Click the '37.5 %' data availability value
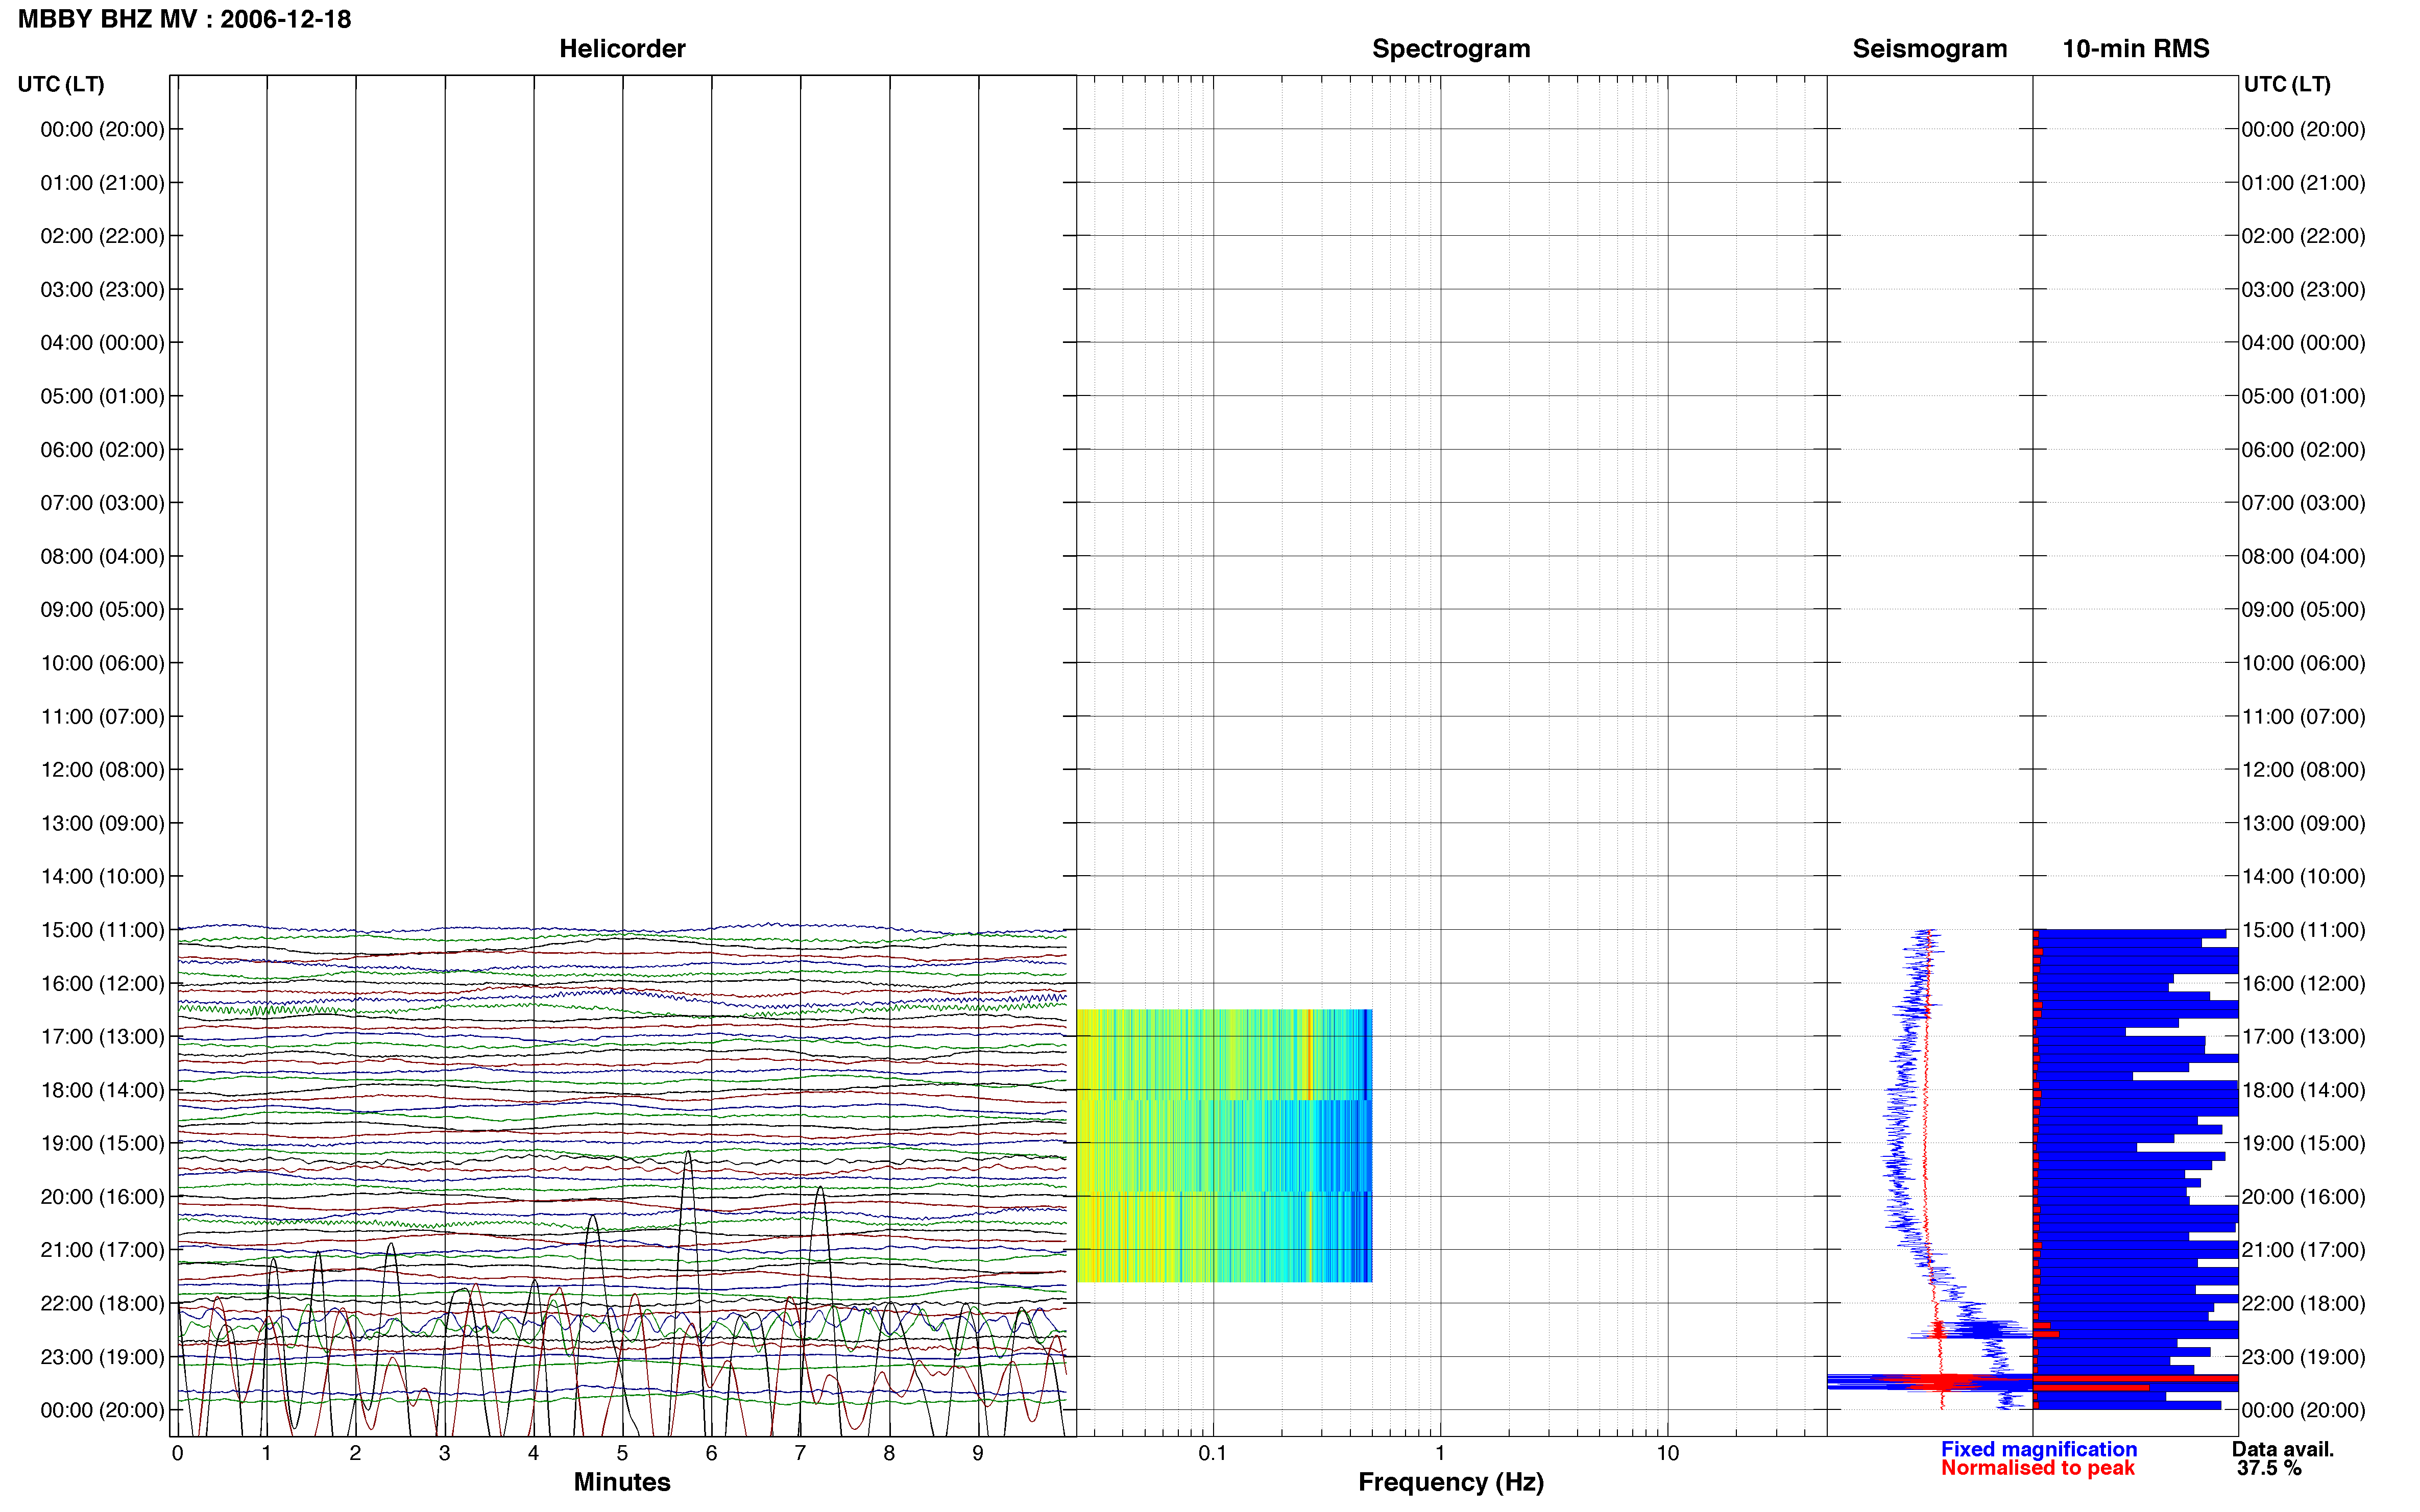Screen dimensions: 2420x1512 [x=2269, y=1468]
